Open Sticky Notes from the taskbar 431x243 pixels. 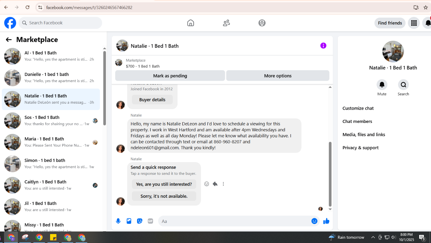(x=53, y=237)
